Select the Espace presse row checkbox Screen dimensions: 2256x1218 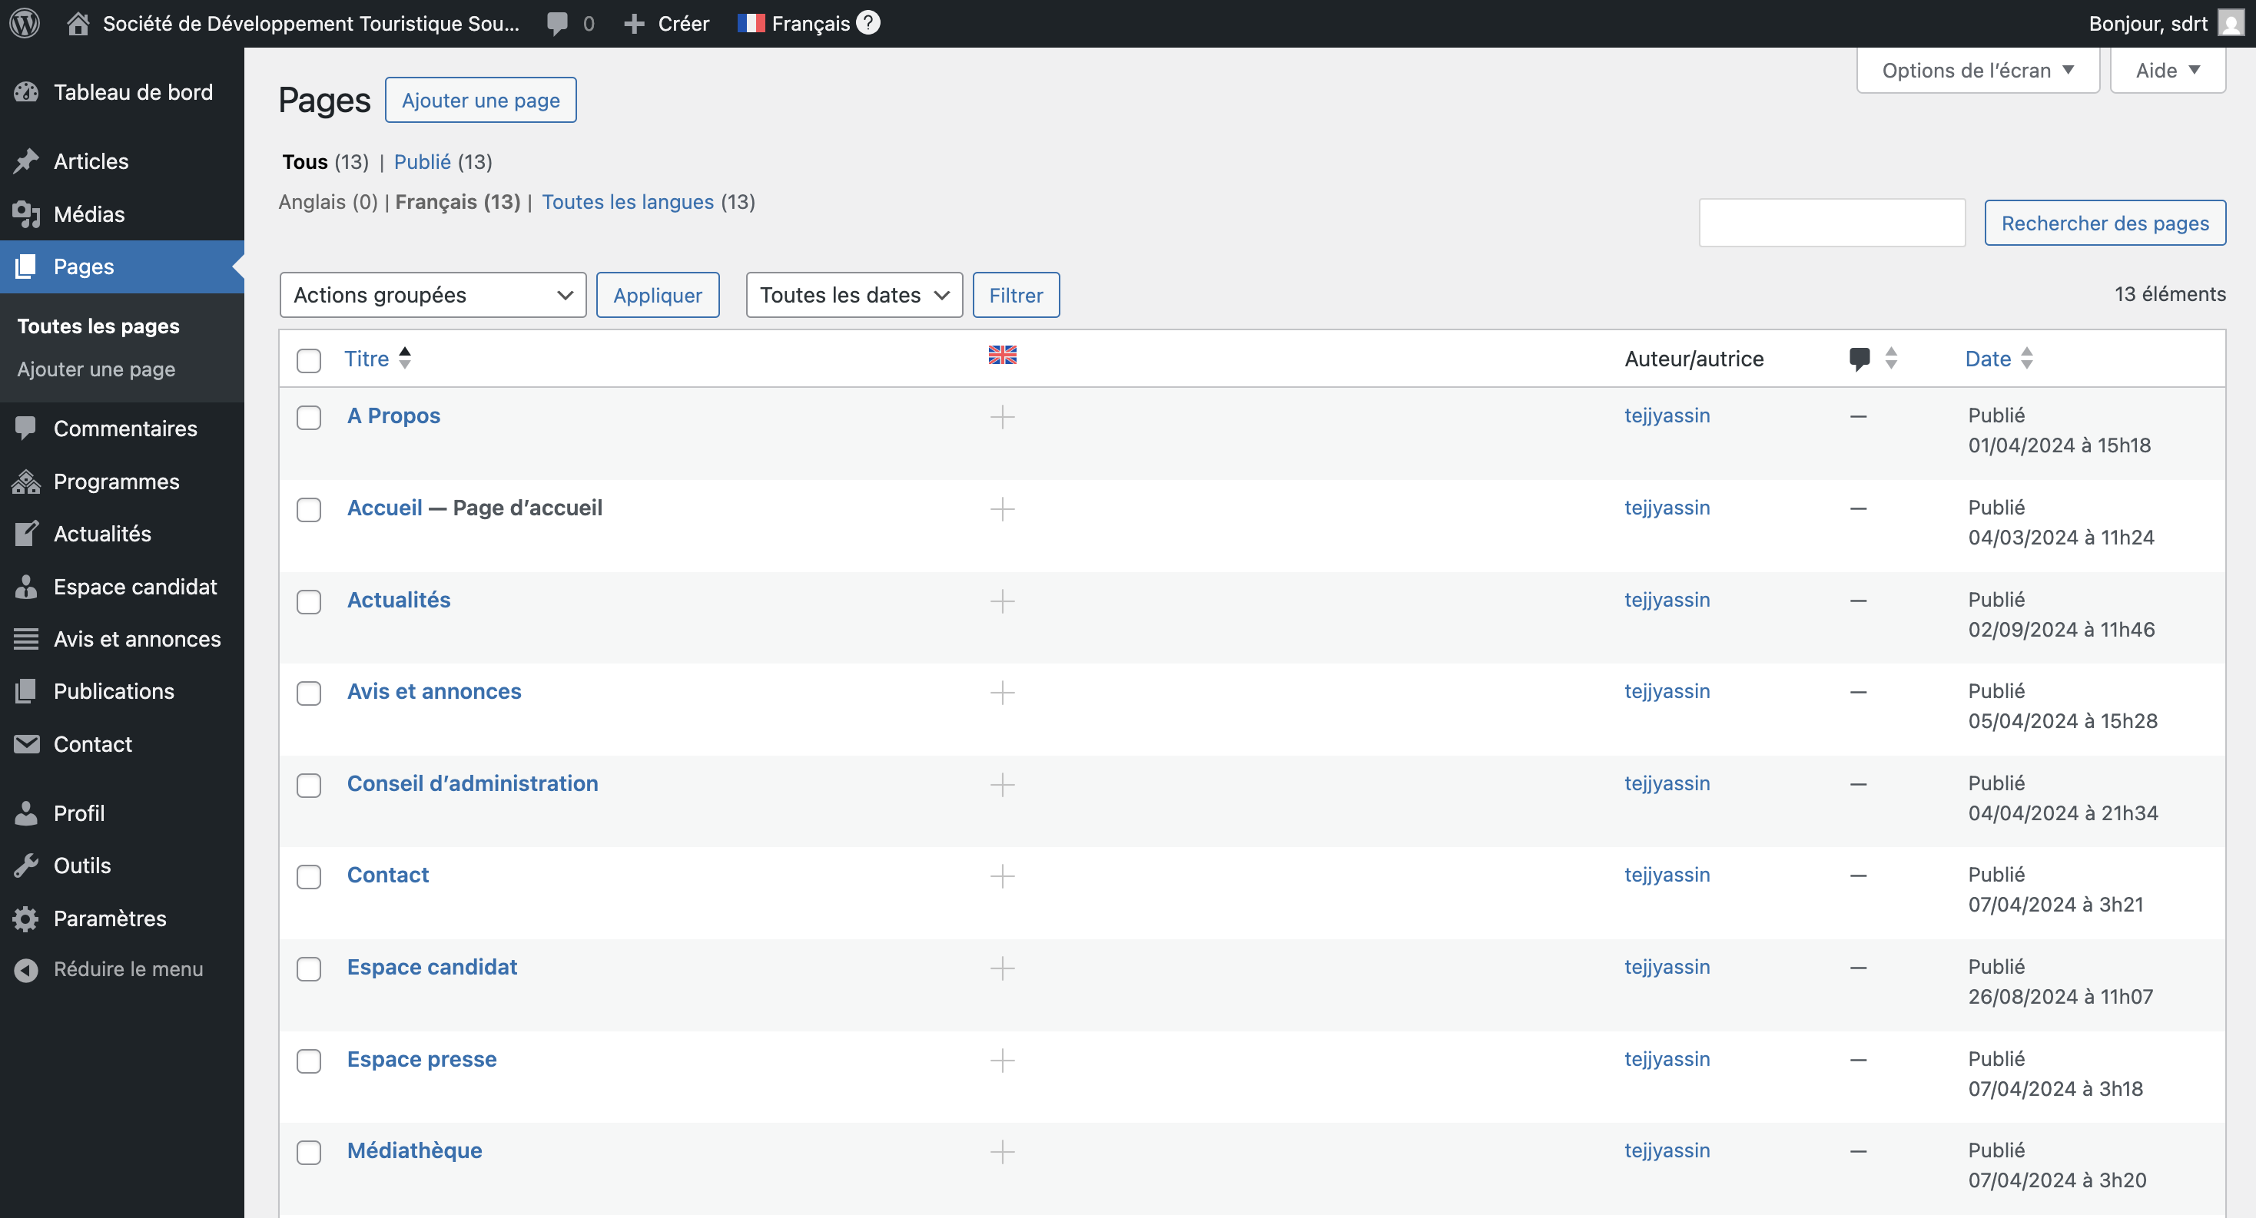click(x=308, y=1061)
